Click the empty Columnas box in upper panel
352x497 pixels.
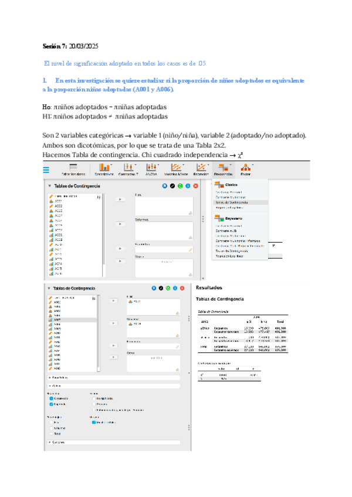(x=164, y=231)
